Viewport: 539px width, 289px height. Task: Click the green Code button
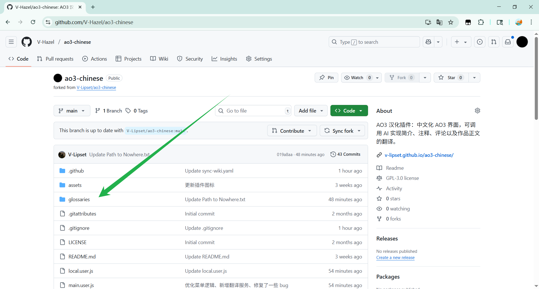click(x=349, y=111)
